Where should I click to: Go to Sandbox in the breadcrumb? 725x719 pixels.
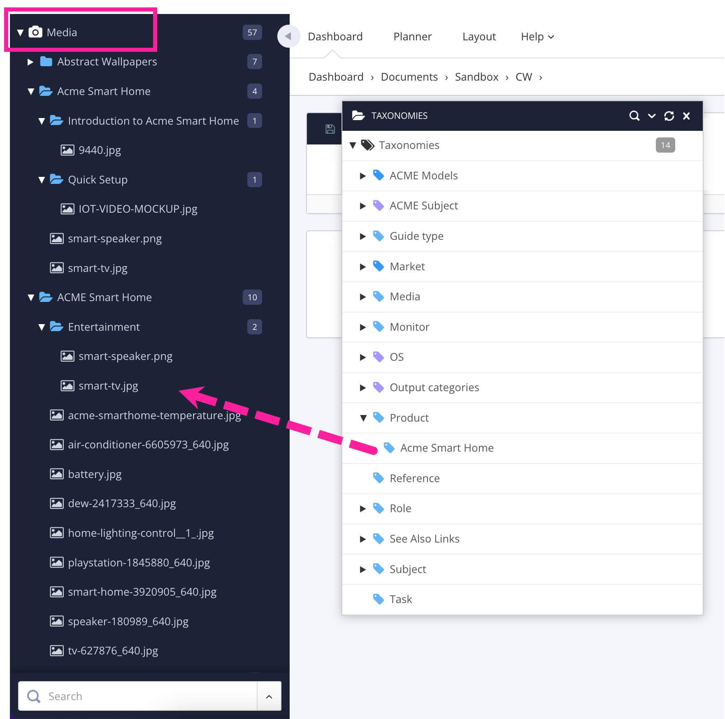[x=476, y=77]
